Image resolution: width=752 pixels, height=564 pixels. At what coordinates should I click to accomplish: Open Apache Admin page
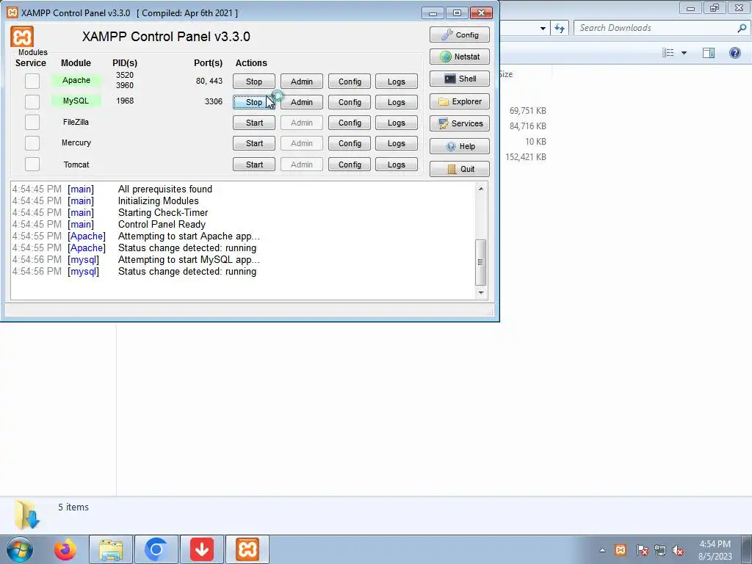(302, 82)
